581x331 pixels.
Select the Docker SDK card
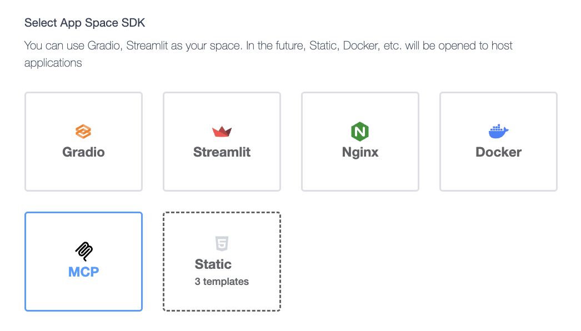coord(498,172)
